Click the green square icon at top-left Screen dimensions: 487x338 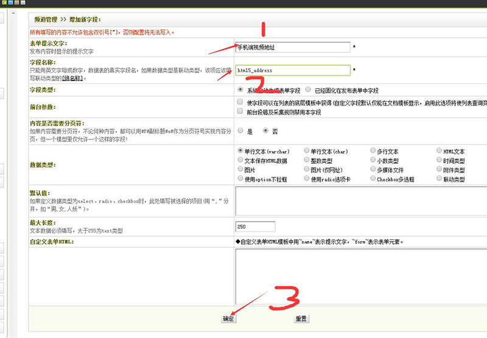(3, 2)
